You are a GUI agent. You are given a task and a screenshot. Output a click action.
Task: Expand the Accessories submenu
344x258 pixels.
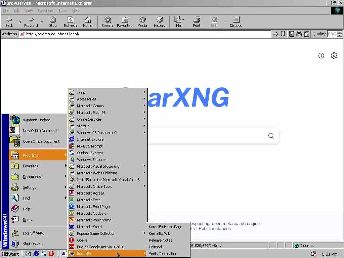pos(107,99)
